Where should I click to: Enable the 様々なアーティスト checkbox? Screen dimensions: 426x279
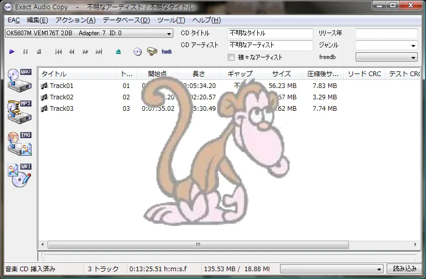point(231,57)
